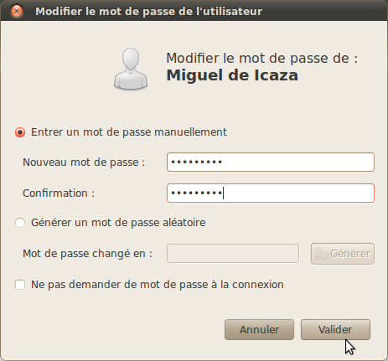Image resolution: width=388 pixels, height=361 pixels.
Task: Click the dialog title bar text
Action: coord(148,12)
